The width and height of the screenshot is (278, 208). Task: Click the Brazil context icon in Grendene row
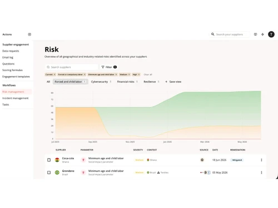pos(148,173)
